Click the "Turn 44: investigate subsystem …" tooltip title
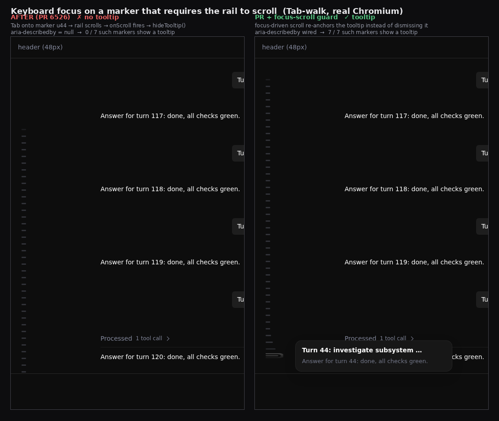The image size is (499, 421). pos(362,350)
